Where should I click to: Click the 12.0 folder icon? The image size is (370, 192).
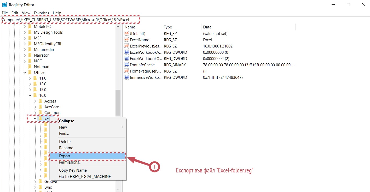point(35,84)
